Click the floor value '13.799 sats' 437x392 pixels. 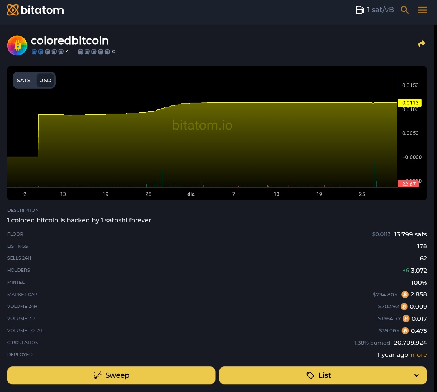pyautogui.click(x=411, y=234)
